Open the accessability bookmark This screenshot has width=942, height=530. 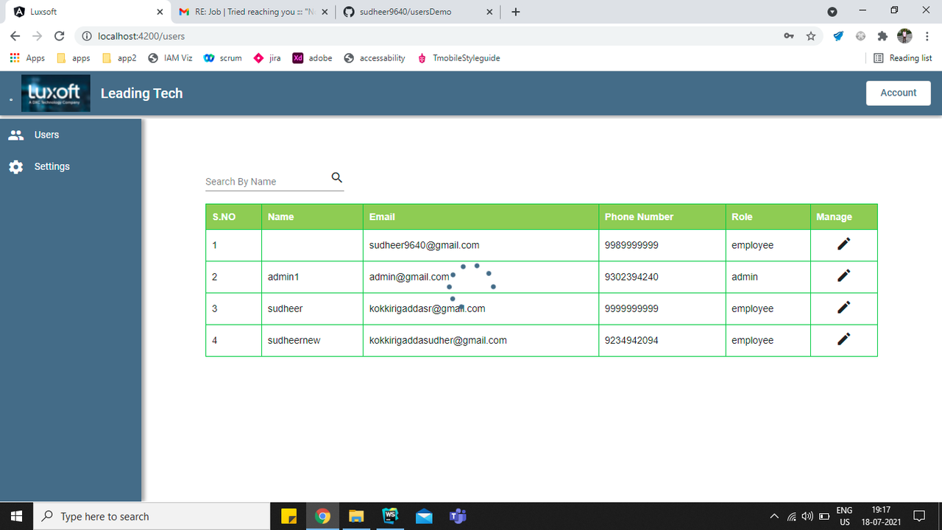375,58
